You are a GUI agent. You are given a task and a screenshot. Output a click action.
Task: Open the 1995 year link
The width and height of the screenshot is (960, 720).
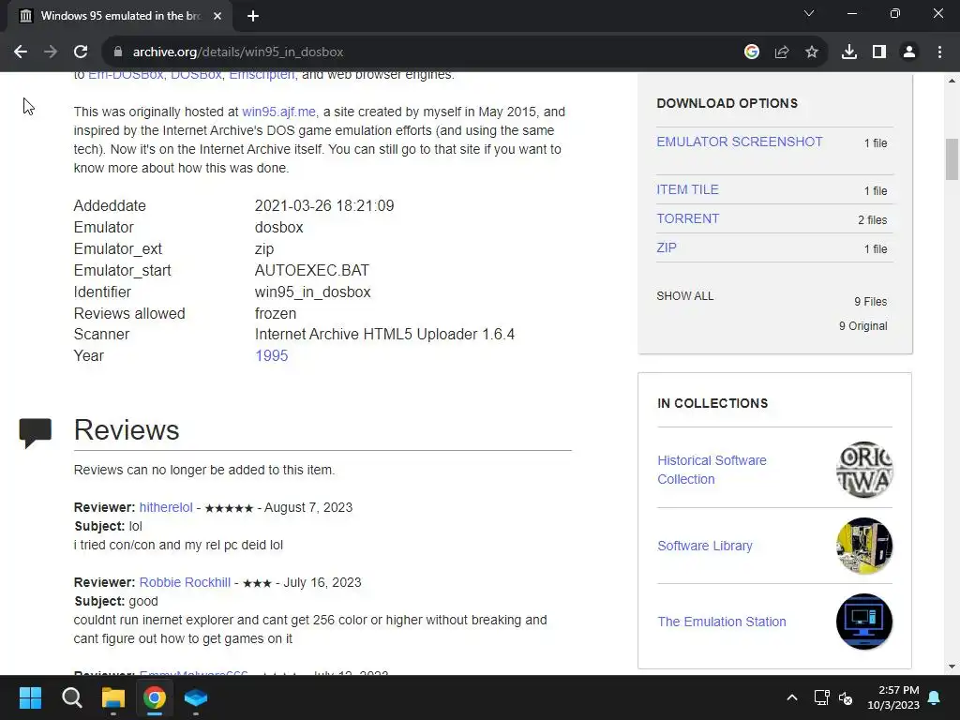[x=271, y=355]
